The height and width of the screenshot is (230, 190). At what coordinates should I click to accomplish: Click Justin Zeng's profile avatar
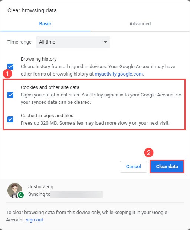(15, 191)
